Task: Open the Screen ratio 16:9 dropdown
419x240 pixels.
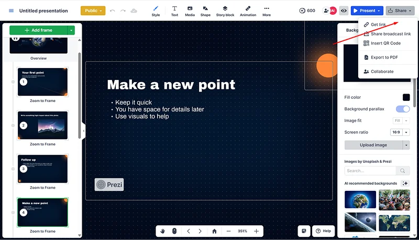Action: click(x=399, y=132)
